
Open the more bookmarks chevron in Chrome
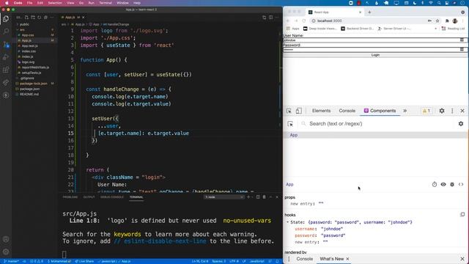(435, 29)
